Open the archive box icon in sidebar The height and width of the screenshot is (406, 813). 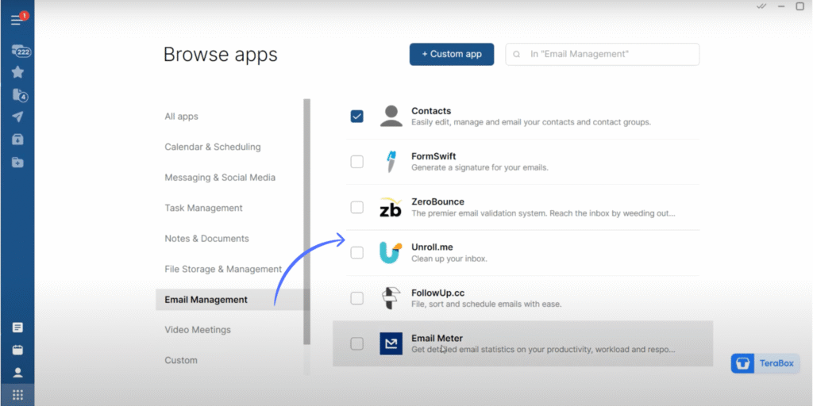coord(17,140)
